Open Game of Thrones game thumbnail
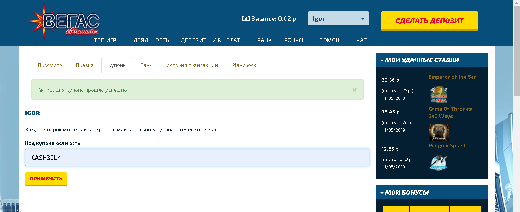 tap(439, 132)
